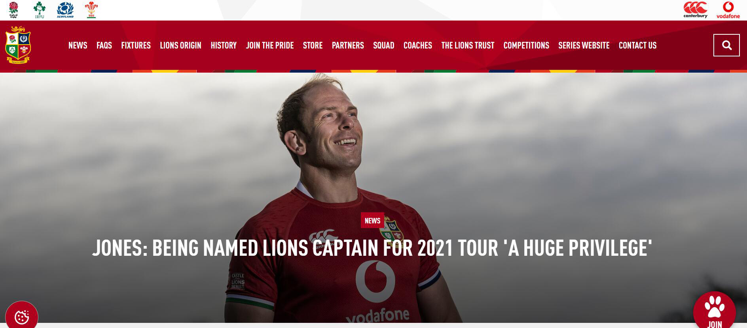Open the Join The Pride menu
Screen dimensions: 747x328
[270, 45]
